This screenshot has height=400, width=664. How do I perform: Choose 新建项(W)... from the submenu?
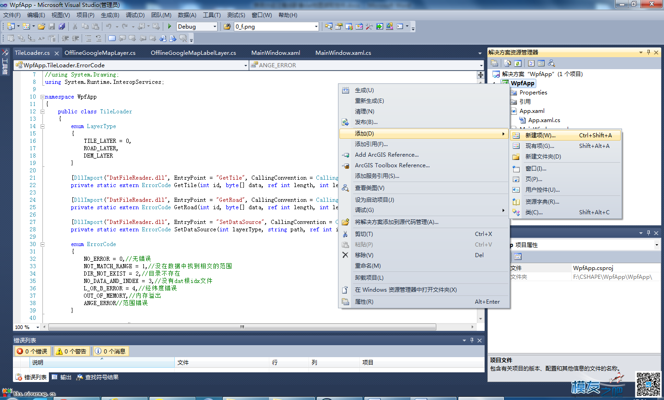(565, 135)
